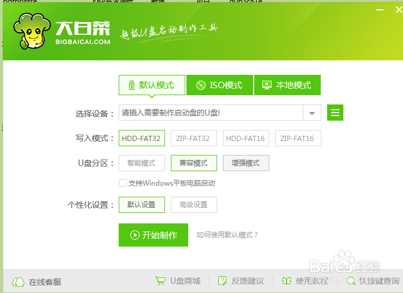Viewport: 403px width, 293px height.
Task: Open the 使用教程 link
Action: [x=312, y=281]
